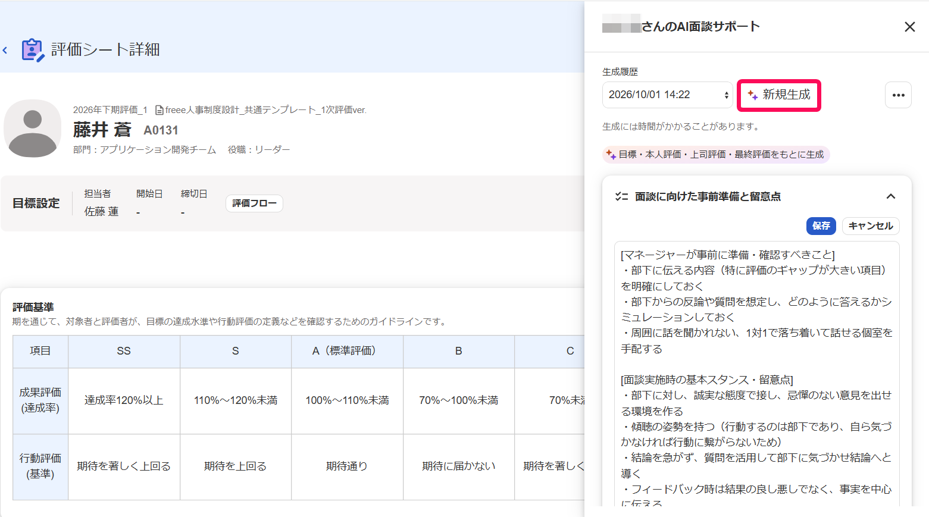Click the 期待通り cell
Screen dimensions: 929x517
[347, 467]
